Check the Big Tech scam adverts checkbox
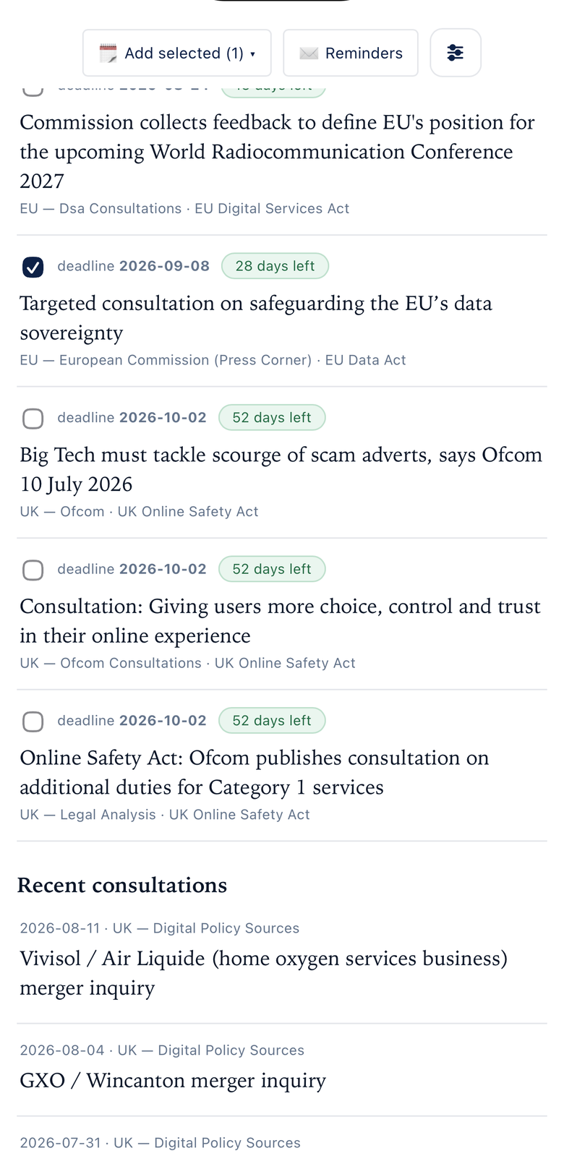The image size is (564, 1156). click(x=33, y=419)
